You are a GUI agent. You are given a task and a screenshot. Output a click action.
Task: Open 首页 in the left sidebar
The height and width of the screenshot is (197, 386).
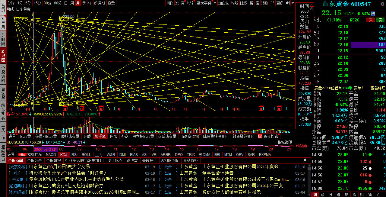coord(3,8)
